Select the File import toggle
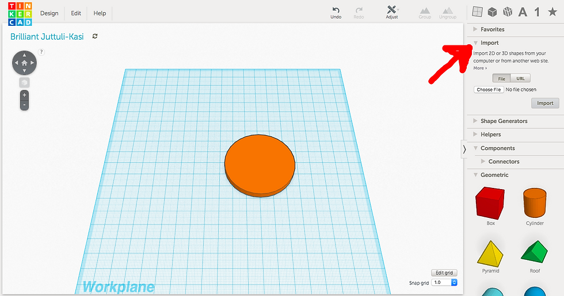The image size is (564, 296). [x=501, y=79]
